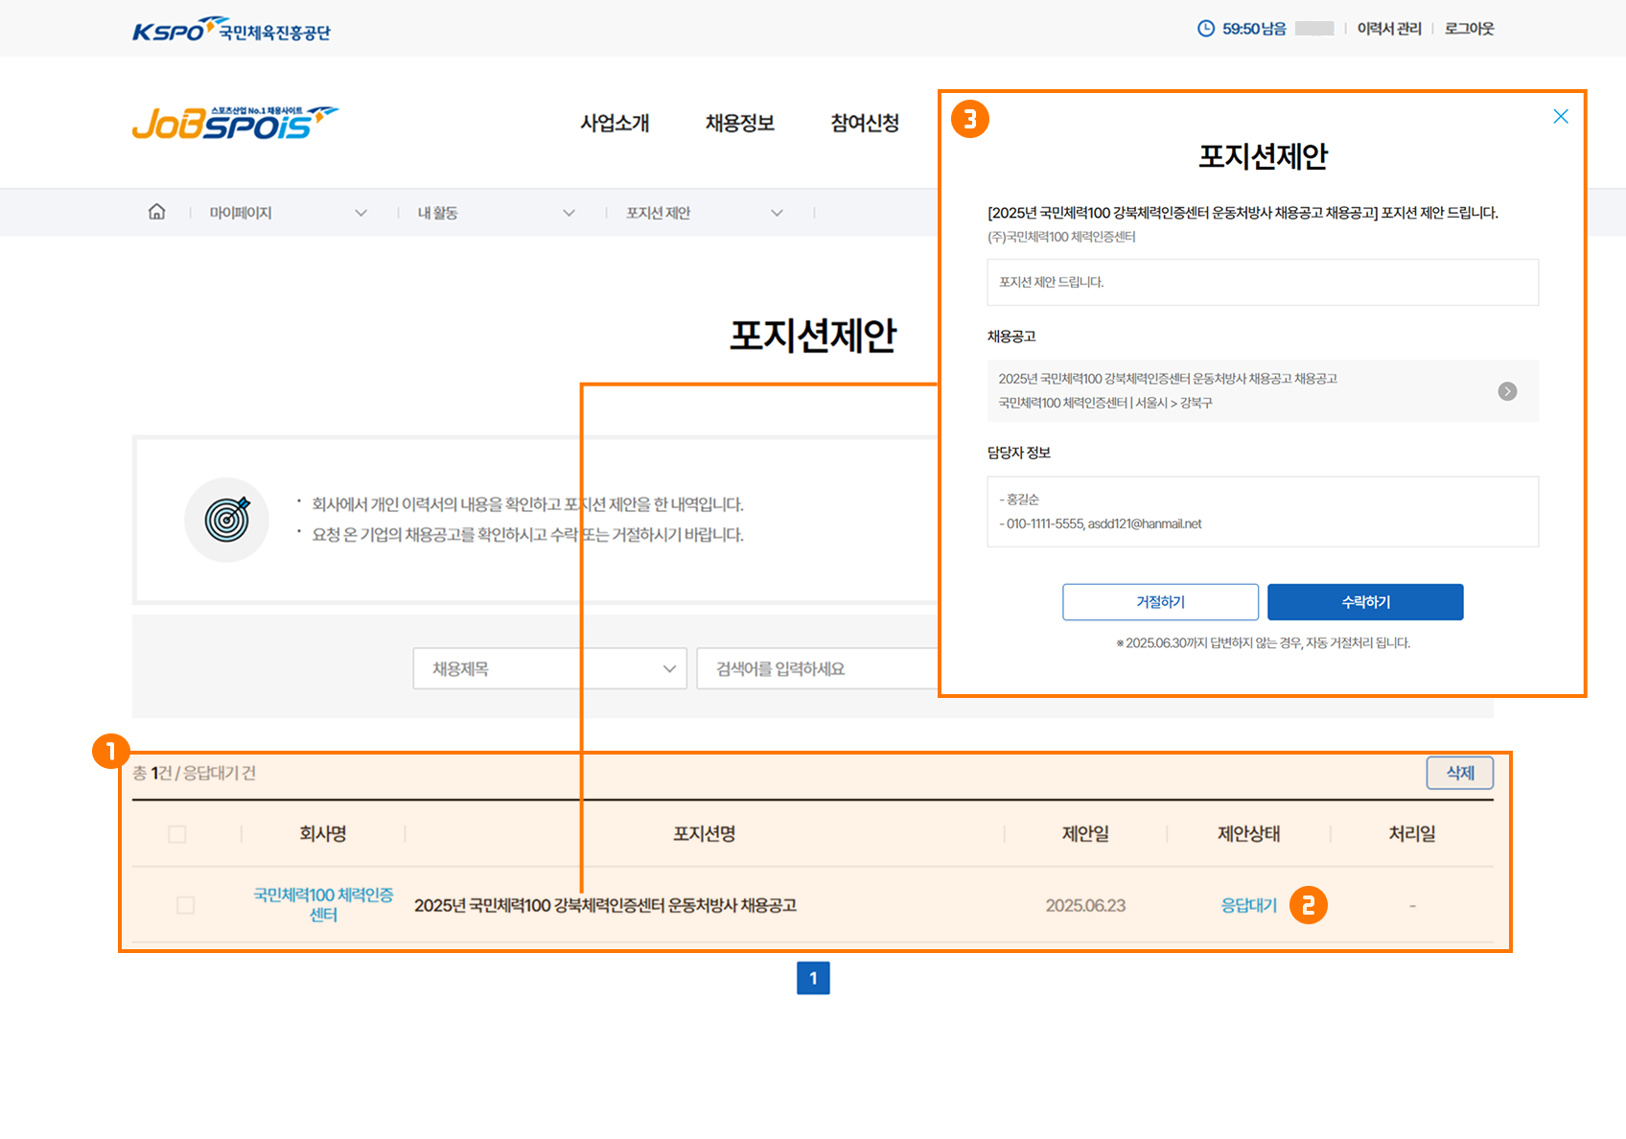
Task: Open the 채용정보 menu
Action: point(739,124)
